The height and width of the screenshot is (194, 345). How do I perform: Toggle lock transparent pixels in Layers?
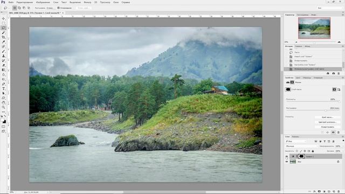pos(297,151)
